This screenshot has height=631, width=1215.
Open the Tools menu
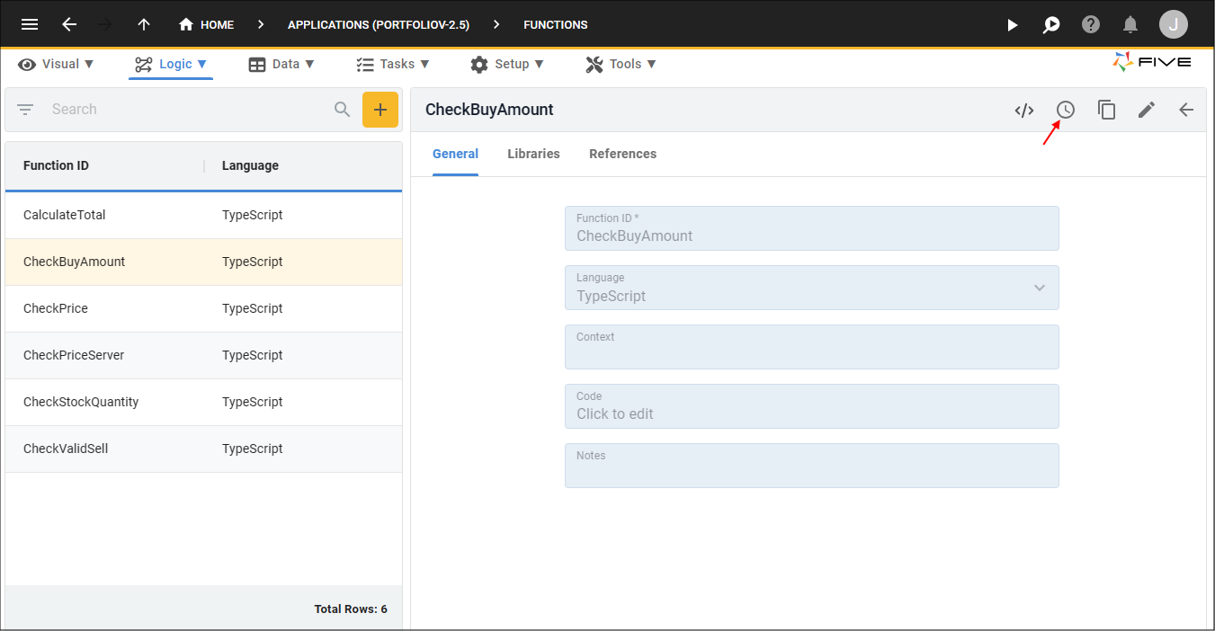[x=621, y=64]
